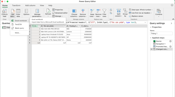
Task: Click the price cell 20990000
Action: pyautogui.click(x=86, y=37)
